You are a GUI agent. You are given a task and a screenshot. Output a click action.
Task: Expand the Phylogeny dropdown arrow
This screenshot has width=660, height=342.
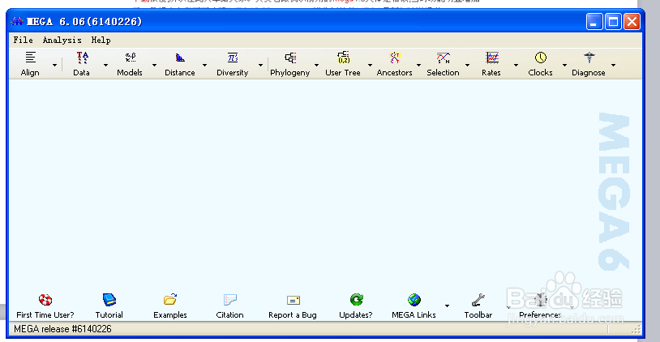(316, 65)
